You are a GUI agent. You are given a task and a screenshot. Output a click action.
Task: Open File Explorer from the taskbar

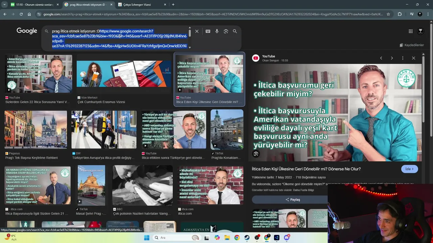[227, 238]
